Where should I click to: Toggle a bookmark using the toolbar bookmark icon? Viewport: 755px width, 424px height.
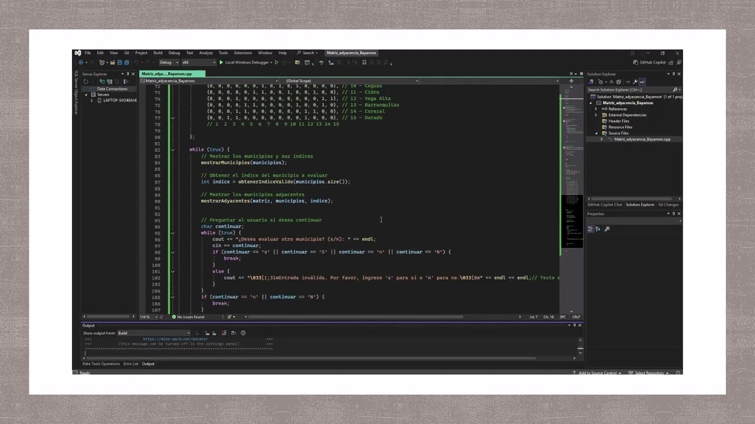365,62
